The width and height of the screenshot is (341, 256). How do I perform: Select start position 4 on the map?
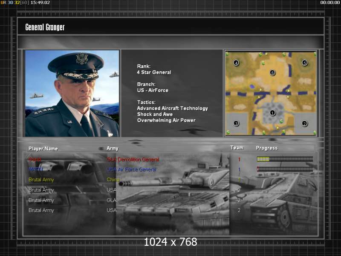click(236, 63)
